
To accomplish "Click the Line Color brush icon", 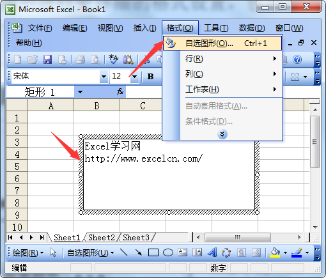I will click(297, 252).
